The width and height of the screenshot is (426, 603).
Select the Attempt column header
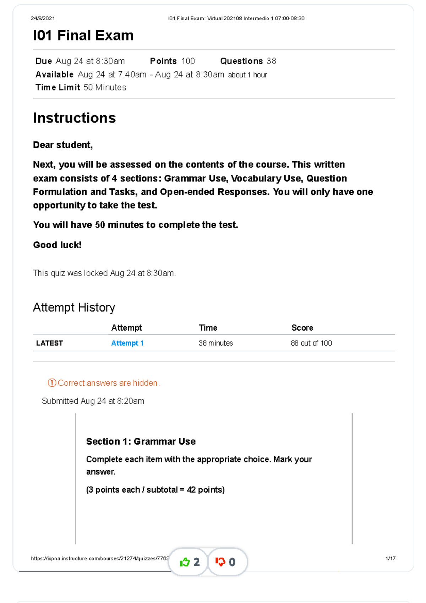(126, 328)
